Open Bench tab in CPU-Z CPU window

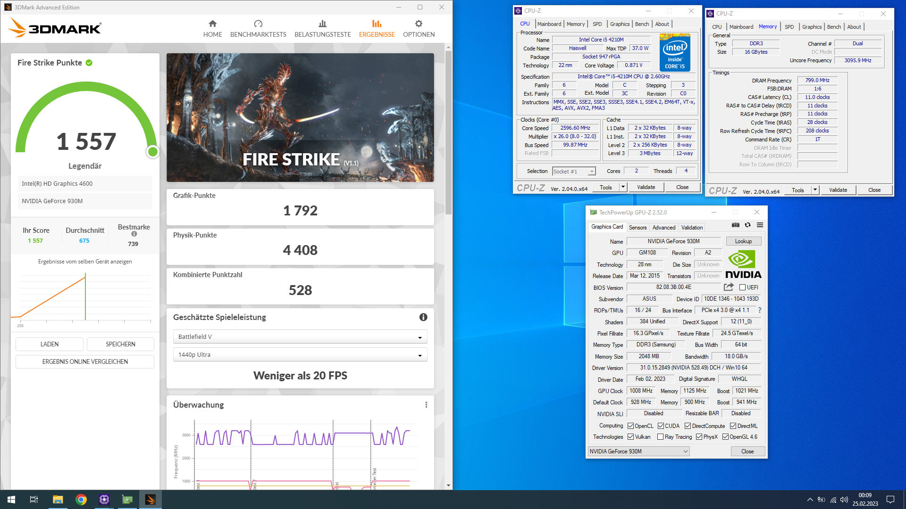[642, 24]
